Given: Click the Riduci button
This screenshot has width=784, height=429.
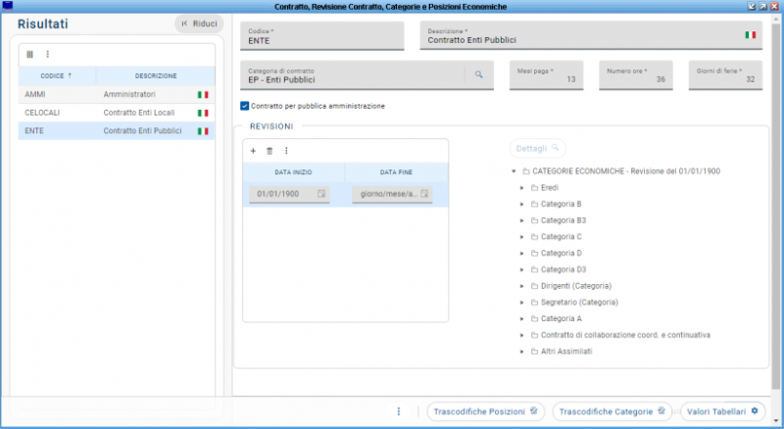Looking at the screenshot, I should pyautogui.click(x=199, y=24).
